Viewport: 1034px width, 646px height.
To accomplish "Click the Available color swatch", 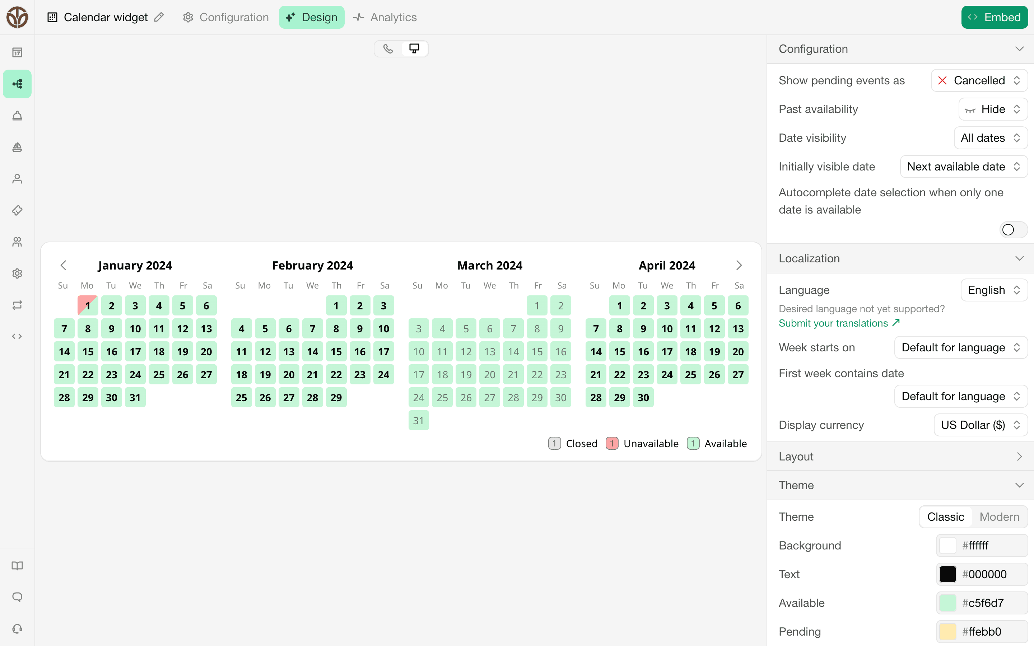I will coord(947,603).
